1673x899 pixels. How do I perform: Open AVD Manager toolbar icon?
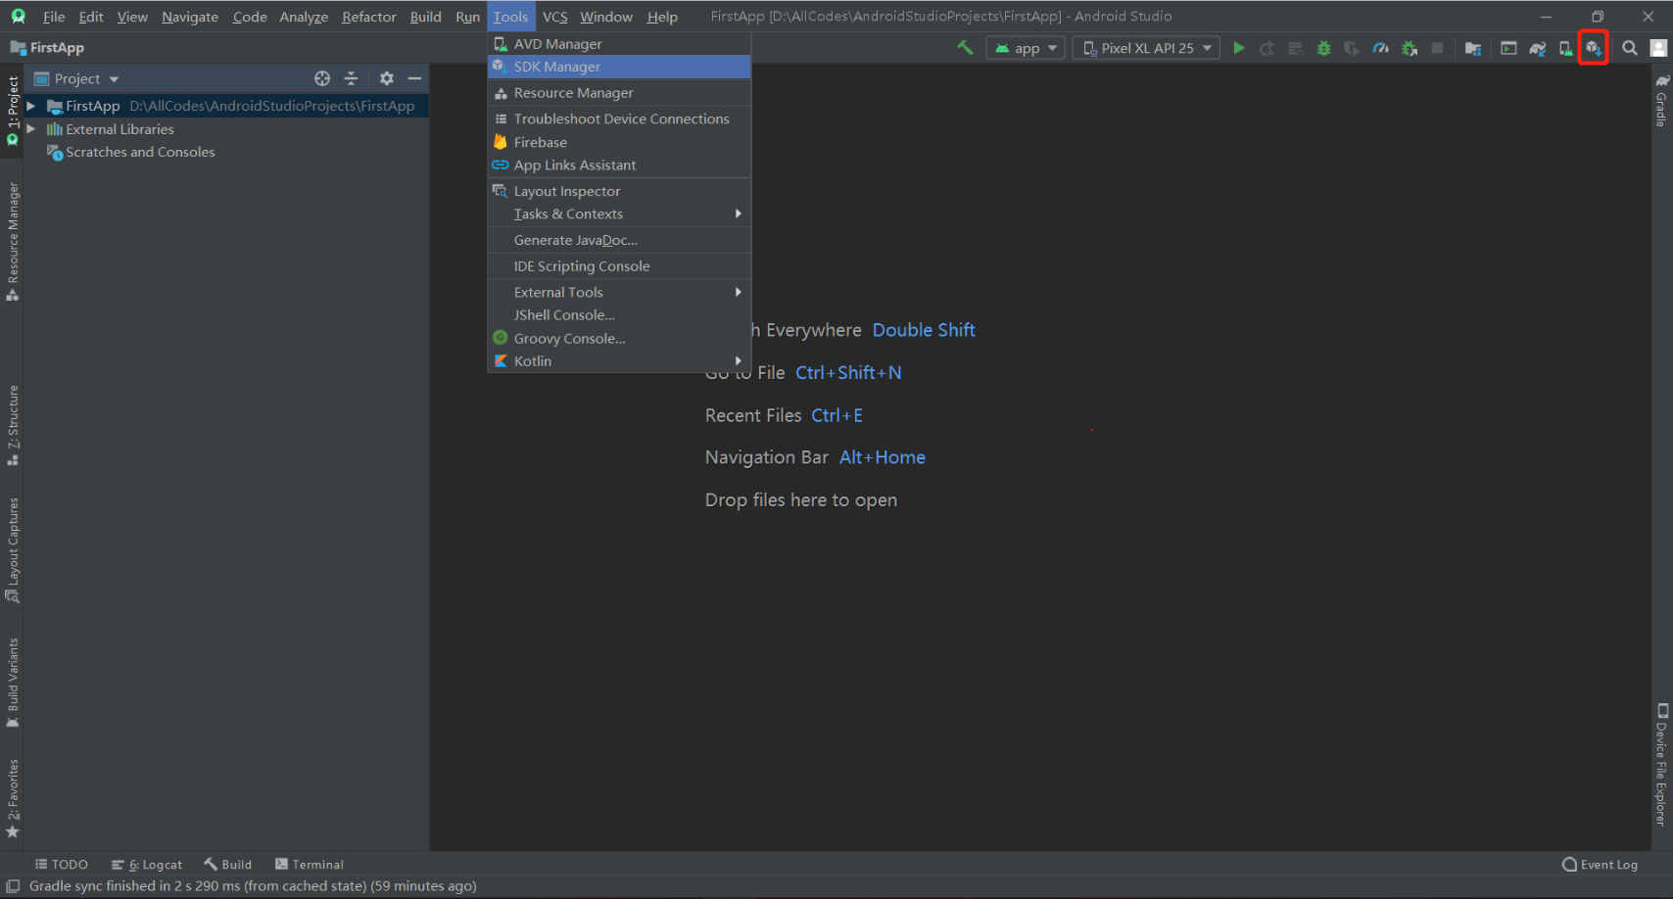1565,48
